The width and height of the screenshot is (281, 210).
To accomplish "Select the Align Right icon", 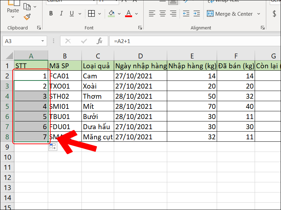I will click(173, 14).
